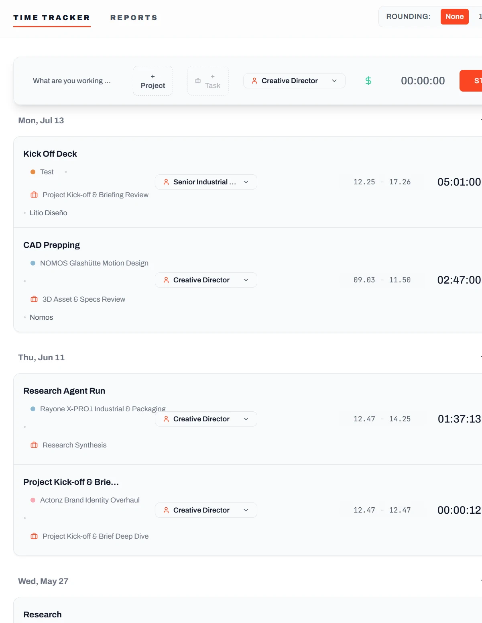482x623 pixels.
Task: Click the 00:00:12 duration
Action: pos(459,510)
